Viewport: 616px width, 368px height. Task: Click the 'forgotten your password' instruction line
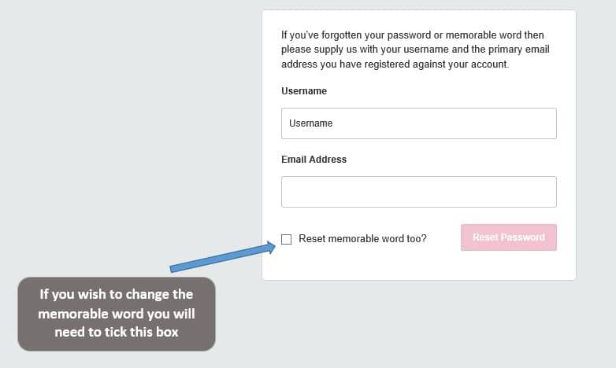(x=412, y=35)
